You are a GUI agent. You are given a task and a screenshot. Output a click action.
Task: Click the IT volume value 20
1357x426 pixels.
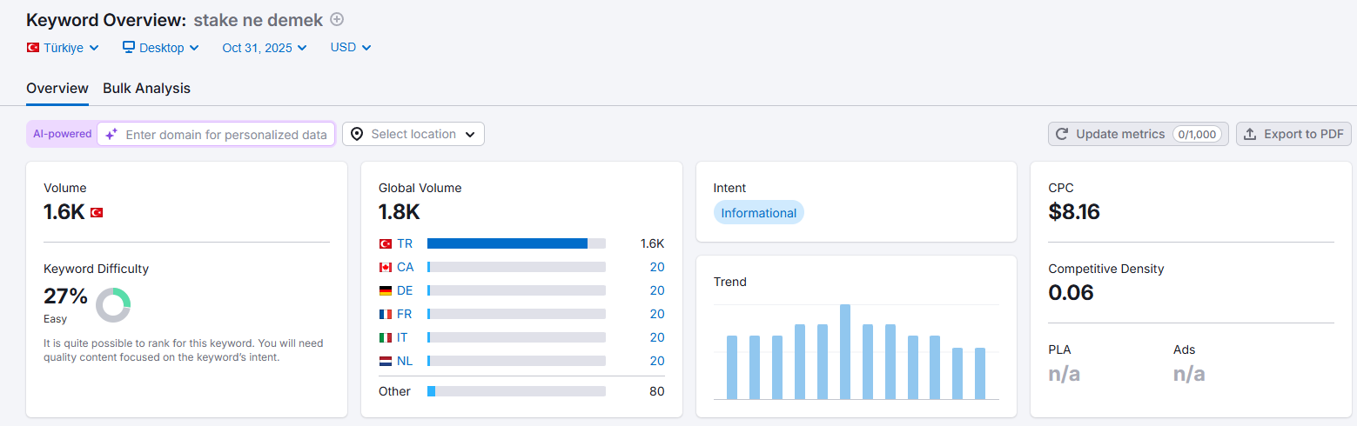coord(657,337)
